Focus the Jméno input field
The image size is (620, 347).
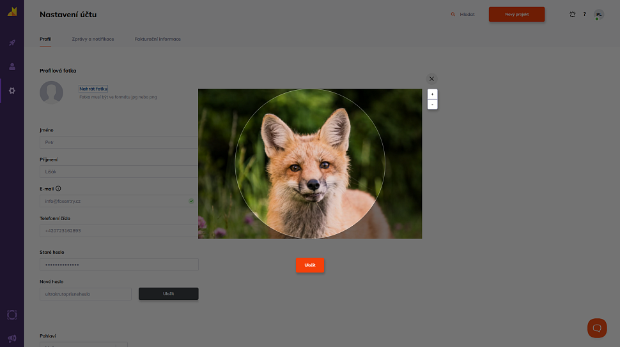pos(119,142)
